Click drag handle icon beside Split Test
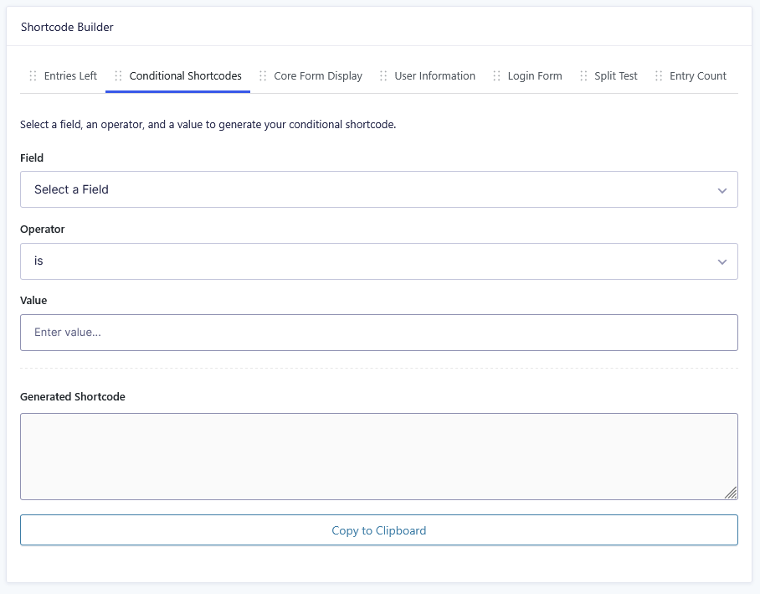Viewport: 760px width, 594px height. tap(584, 76)
